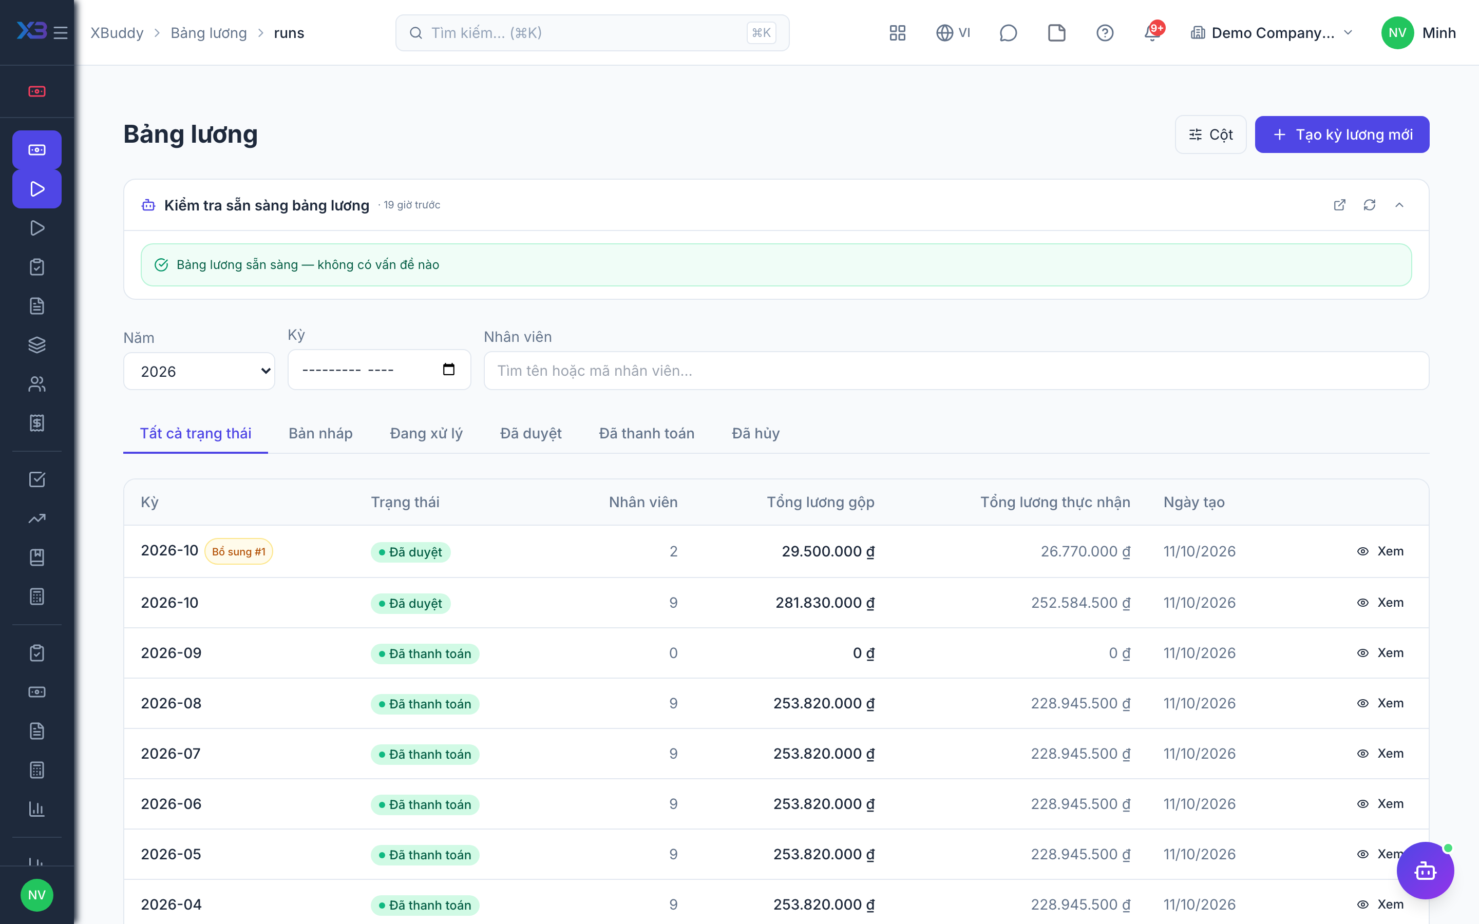
Task: Open the Demo Company selector dropdown
Action: pyautogui.click(x=1273, y=33)
